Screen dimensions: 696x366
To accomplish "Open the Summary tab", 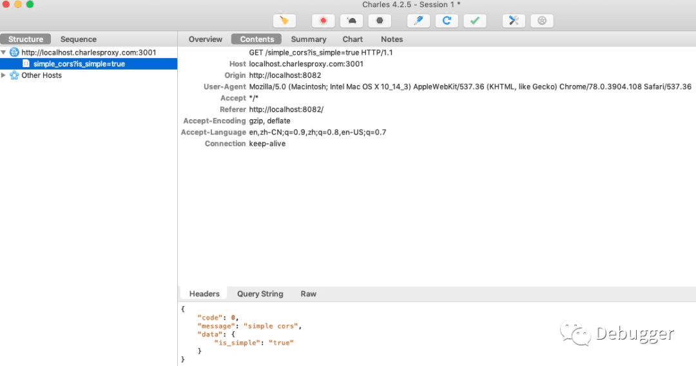I will [x=308, y=39].
